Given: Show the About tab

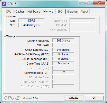Looking at the screenshot, I should pos(84,12).
